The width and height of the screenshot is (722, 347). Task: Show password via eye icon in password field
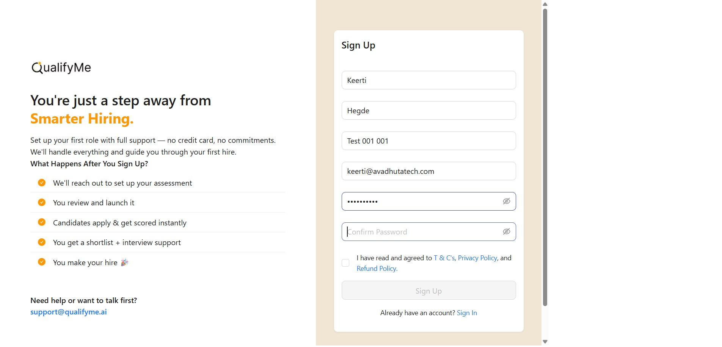(x=506, y=201)
